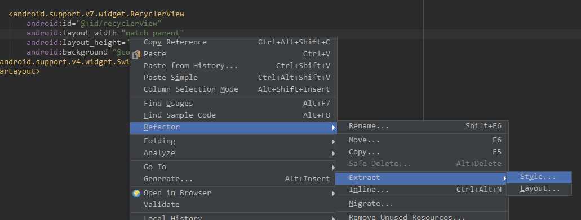Image resolution: width=581 pixels, height=220 pixels.
Task: Expand the Extract submenu arrow
Action: click(504, 178)
